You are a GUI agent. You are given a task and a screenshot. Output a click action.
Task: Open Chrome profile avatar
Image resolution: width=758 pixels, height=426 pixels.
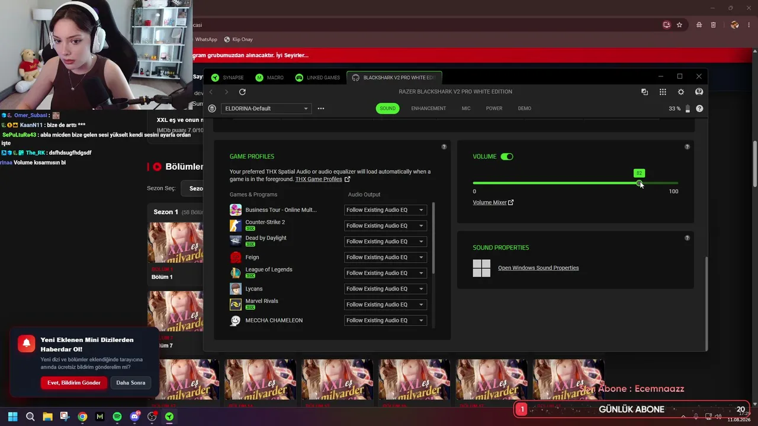tap(735, 25)
